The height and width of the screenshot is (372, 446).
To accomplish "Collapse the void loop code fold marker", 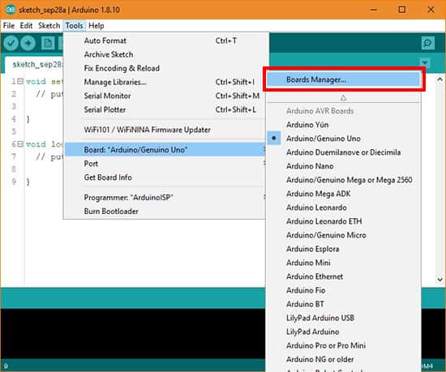I will click(20, 143).
